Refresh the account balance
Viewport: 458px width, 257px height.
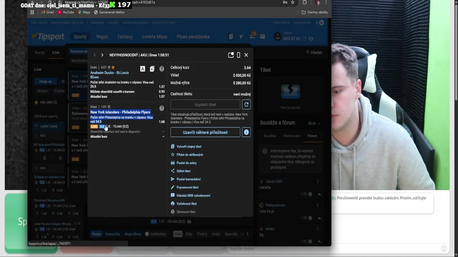point(304,39)
